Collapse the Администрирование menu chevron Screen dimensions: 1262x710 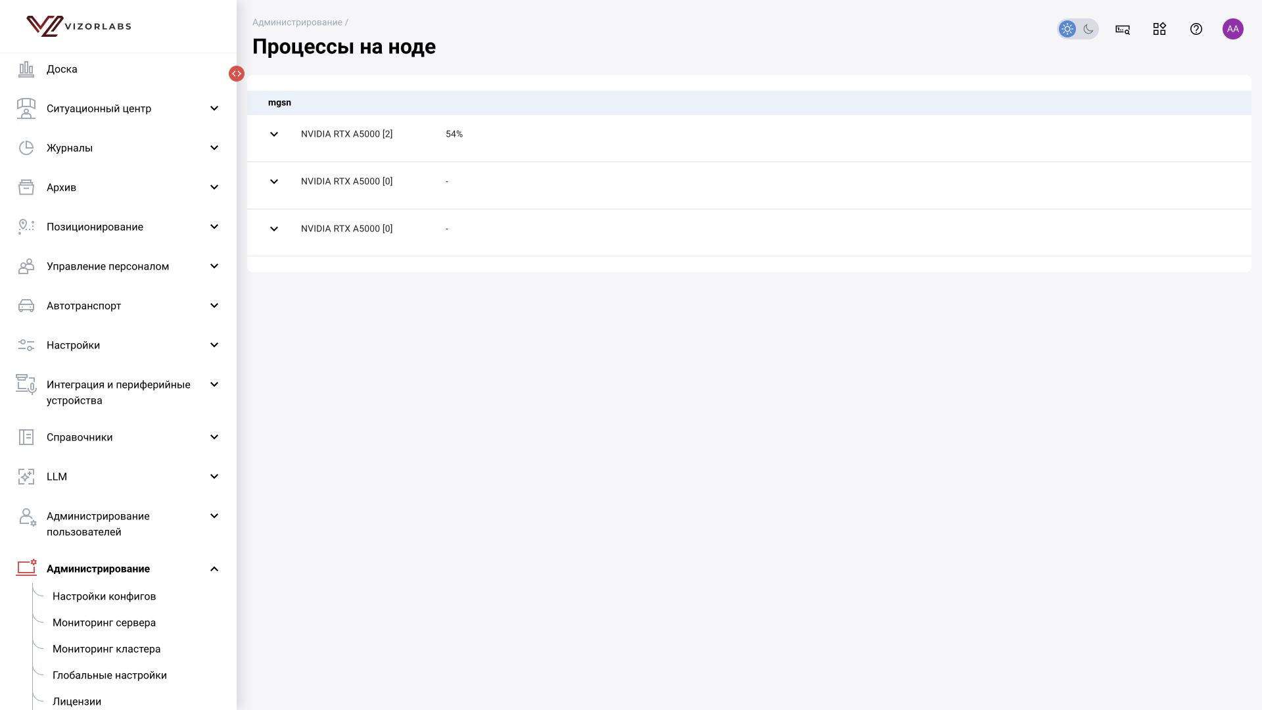tap(214, 569)
